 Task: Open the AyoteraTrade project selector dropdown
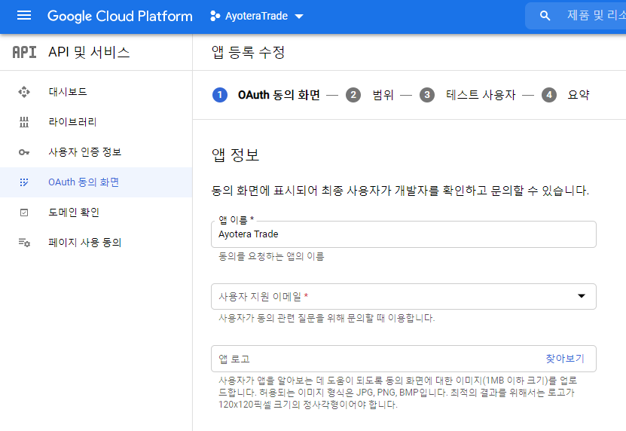click(x=257, y=16)
